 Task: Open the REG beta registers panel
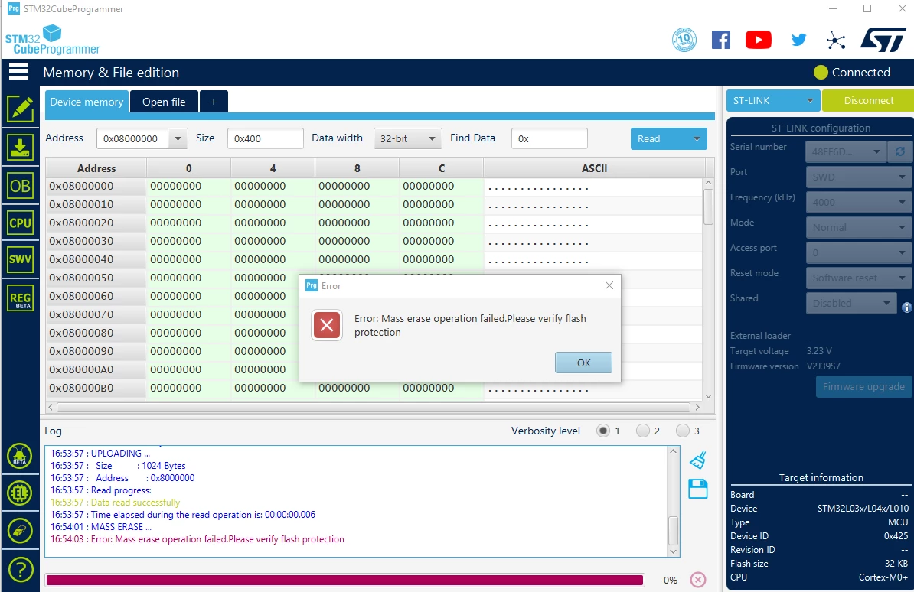(21, 298)
